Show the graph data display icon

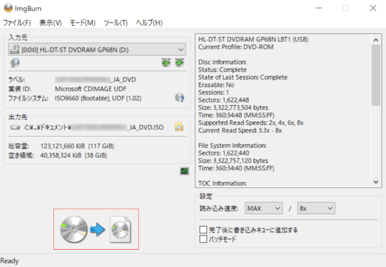[184, 171]
